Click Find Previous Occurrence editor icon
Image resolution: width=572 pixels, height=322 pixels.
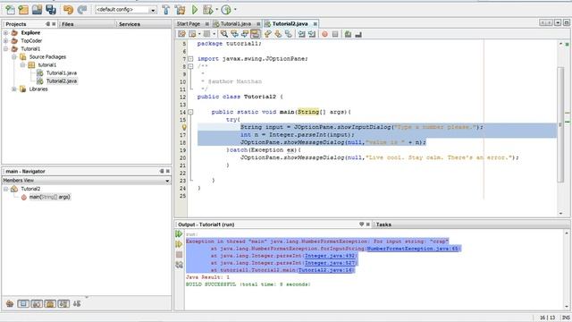[234, 34]
